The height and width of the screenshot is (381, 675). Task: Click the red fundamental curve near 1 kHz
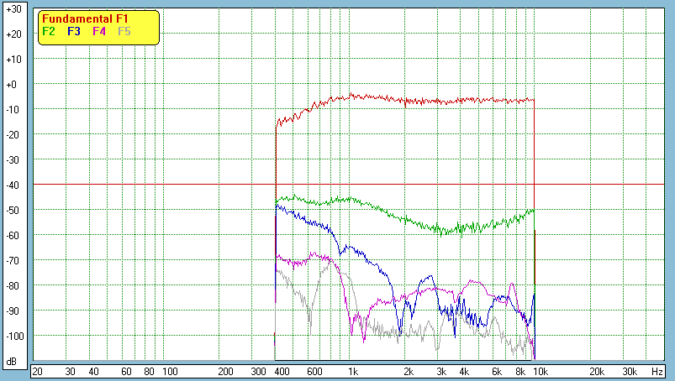(353, 96)
